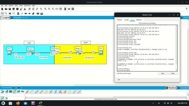This screenshot has width=189, height=106.
Task: Switch to Simulation mode
Action: pos(183,88)
